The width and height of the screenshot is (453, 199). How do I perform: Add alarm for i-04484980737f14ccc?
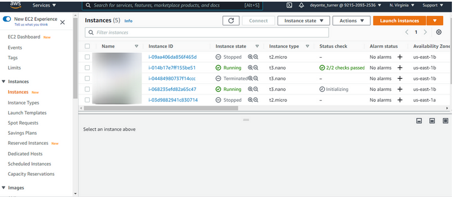tap(400, 78)
